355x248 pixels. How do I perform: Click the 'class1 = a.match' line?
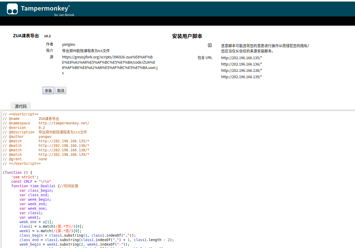(x=52, y=226)
